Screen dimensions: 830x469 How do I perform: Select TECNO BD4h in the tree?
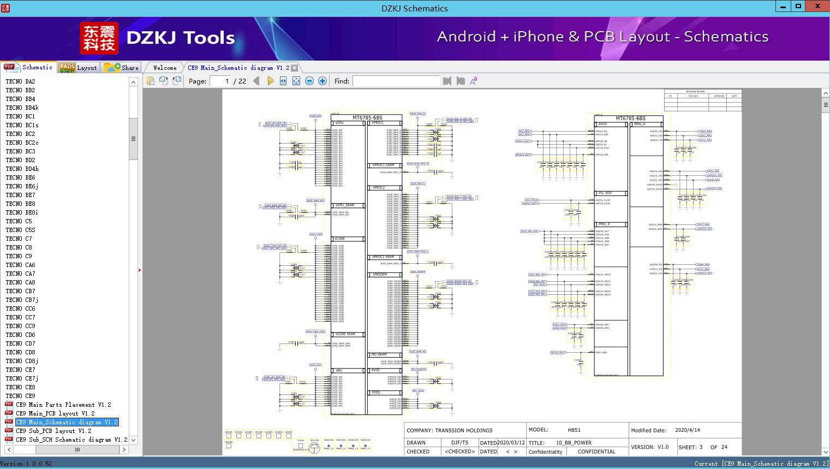(x=22, y=169)
